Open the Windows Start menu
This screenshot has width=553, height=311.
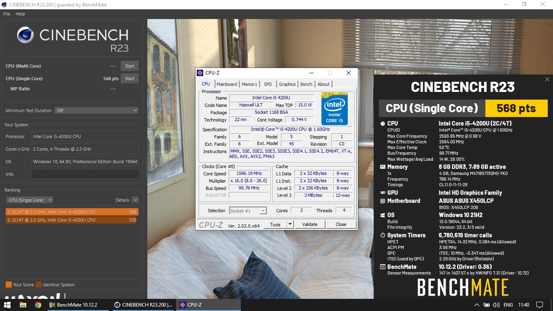tap(8, 305)
